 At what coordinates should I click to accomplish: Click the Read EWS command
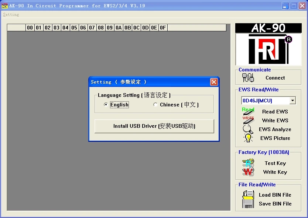pos(275,112)
